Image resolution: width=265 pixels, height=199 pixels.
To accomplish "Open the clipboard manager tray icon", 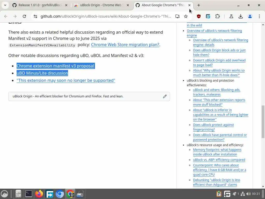I will tap(219, 194).
